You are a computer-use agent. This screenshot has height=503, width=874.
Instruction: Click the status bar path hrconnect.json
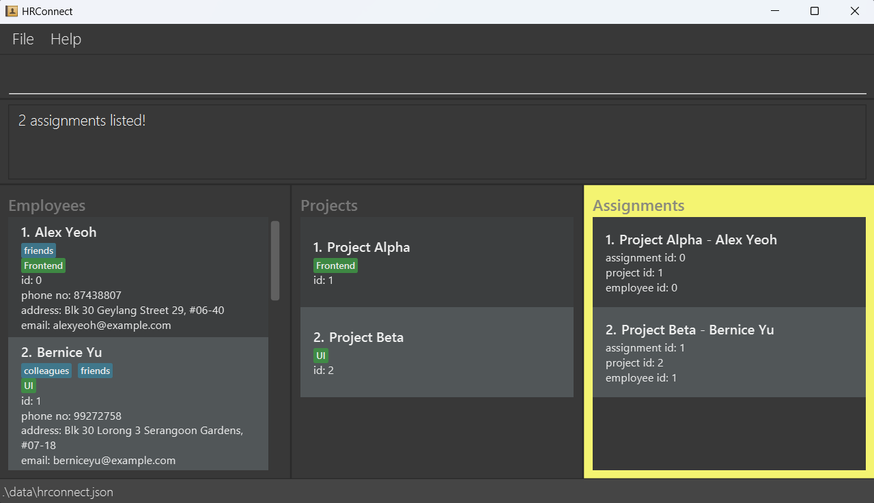coord(57,492)
